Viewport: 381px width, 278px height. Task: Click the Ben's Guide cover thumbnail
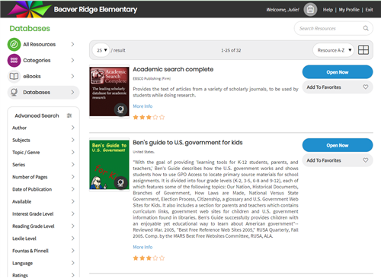click(109, 165)
